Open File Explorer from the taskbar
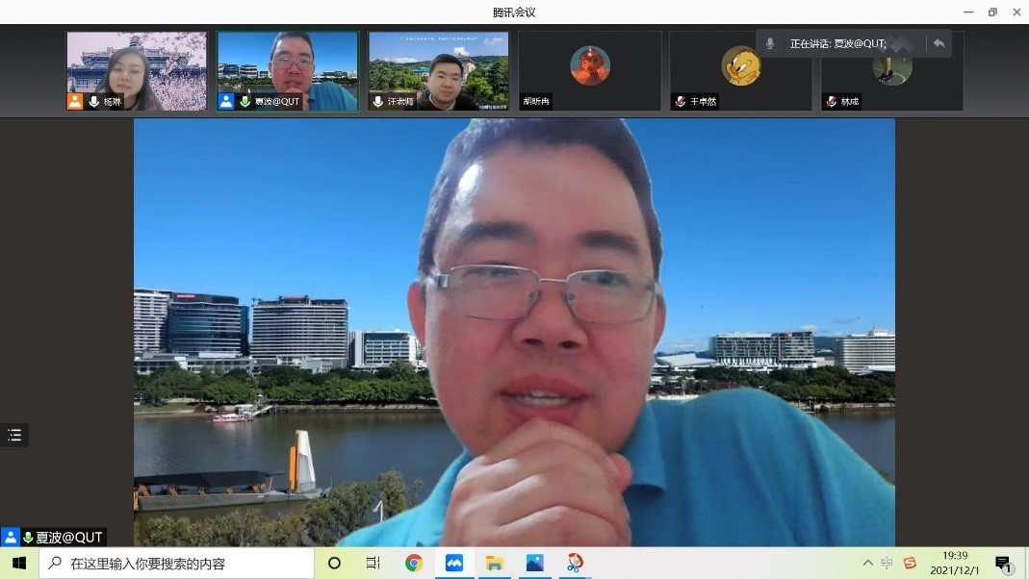The width and height of the screenshot is (1029, 579). [x=494, y=564]
